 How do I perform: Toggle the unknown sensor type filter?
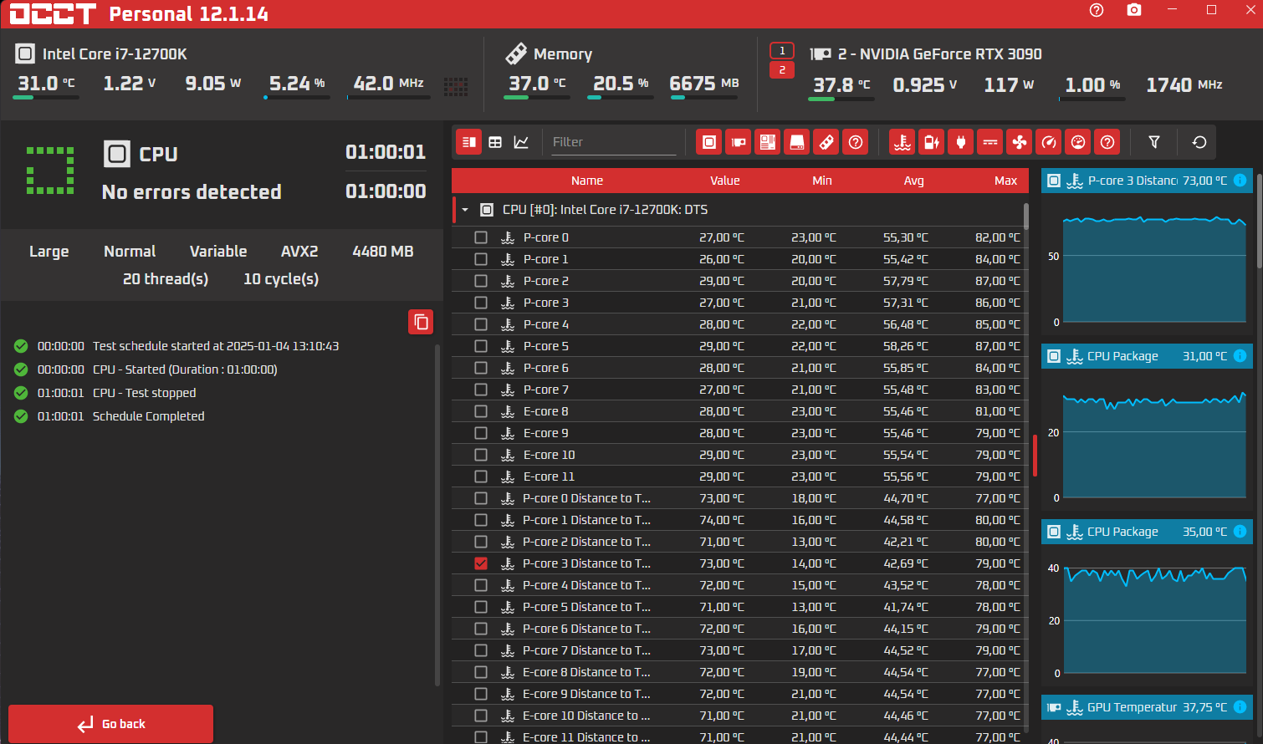(1107, 142)
